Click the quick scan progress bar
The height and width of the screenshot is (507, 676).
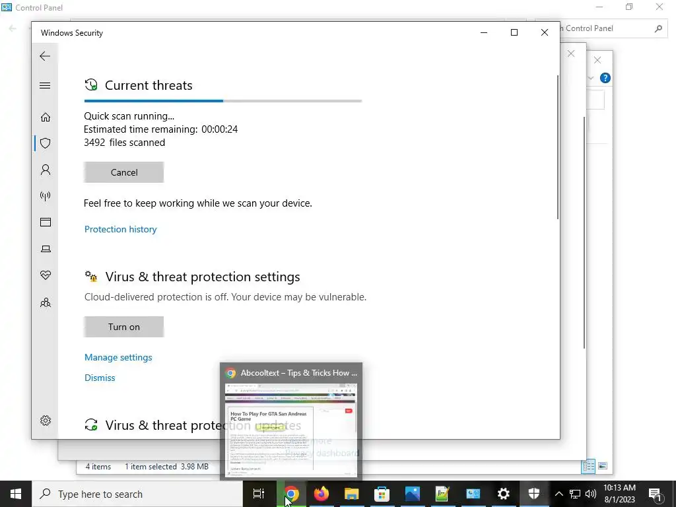(x=223, y=101)
